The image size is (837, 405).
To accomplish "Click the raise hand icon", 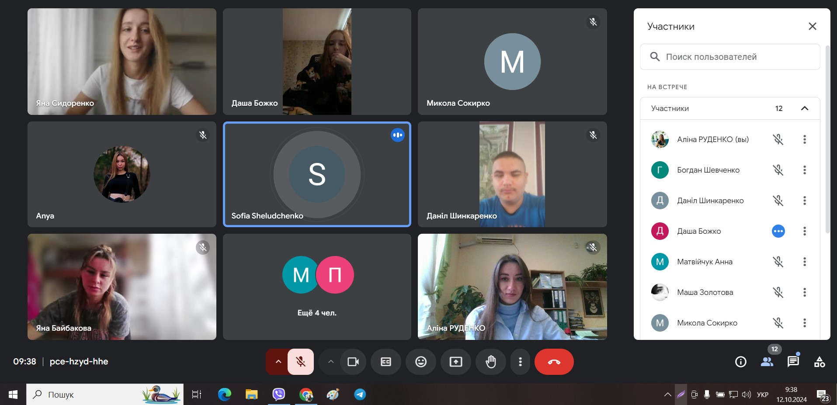I will coord(491,362).
